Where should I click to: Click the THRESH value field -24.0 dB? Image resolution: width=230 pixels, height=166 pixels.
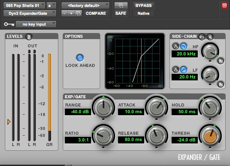click(x=185, y=140)
